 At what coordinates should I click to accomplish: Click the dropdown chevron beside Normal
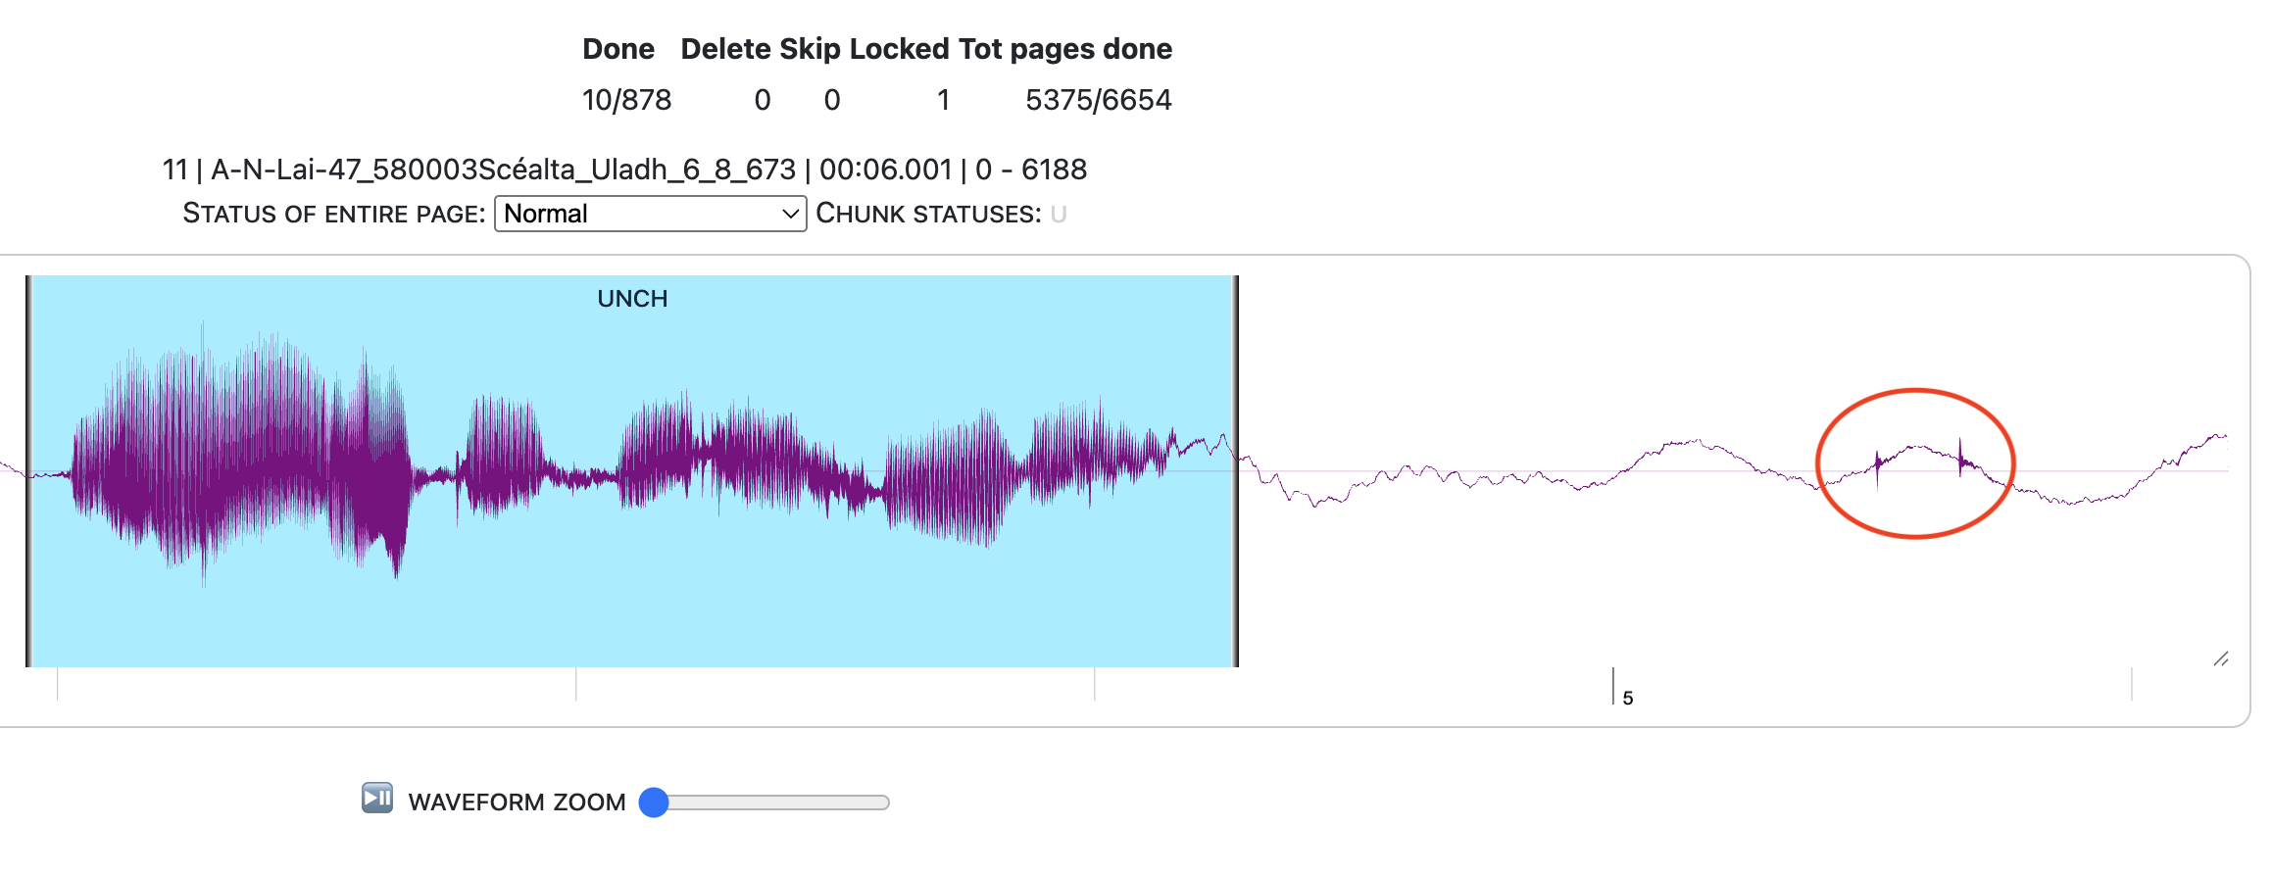[790, 214]
